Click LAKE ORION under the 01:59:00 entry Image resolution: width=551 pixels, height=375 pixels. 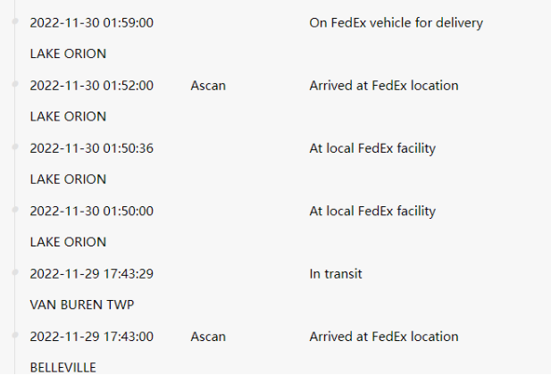[68, 54]
